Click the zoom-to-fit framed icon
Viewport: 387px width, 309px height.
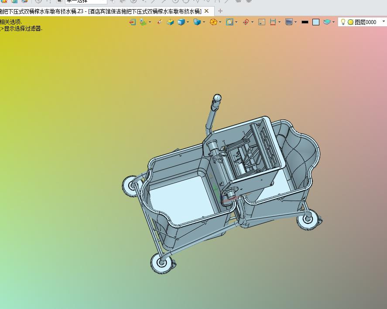click(229, 22)
